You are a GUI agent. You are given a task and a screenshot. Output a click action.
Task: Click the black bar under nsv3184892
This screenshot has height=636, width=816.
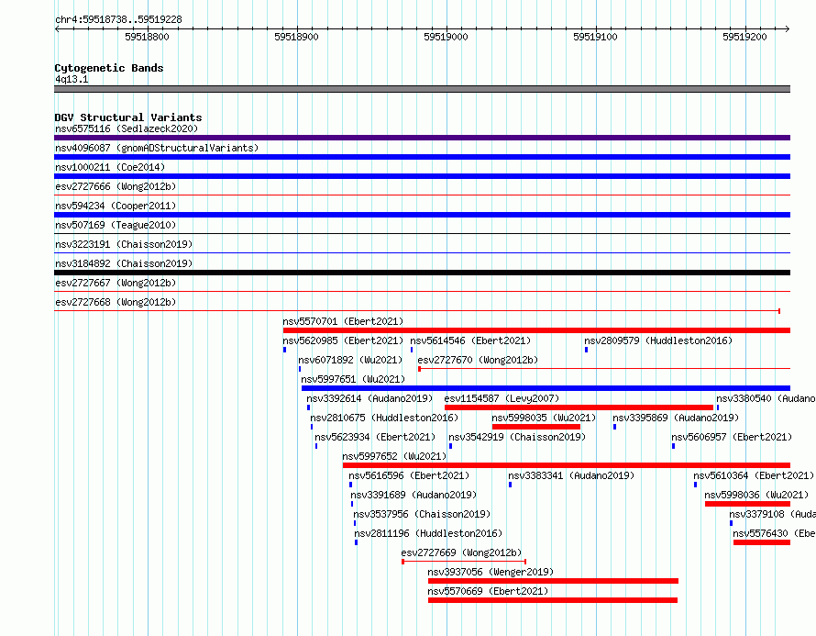[x=422, y=273]
